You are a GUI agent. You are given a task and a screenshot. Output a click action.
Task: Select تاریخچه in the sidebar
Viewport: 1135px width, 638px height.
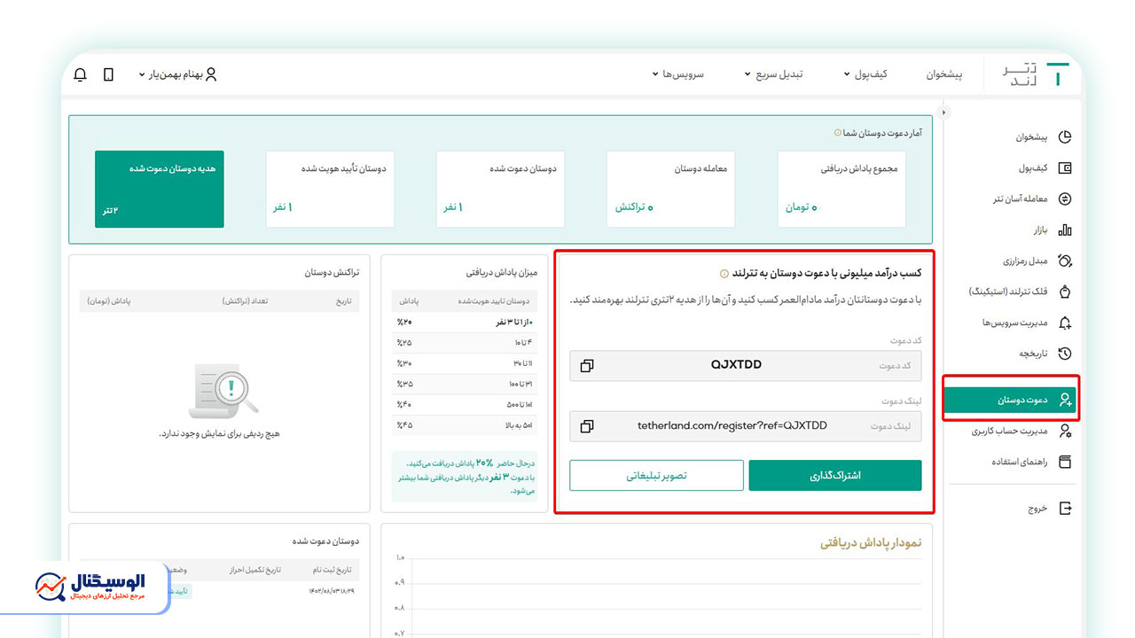click(1032, 353)
